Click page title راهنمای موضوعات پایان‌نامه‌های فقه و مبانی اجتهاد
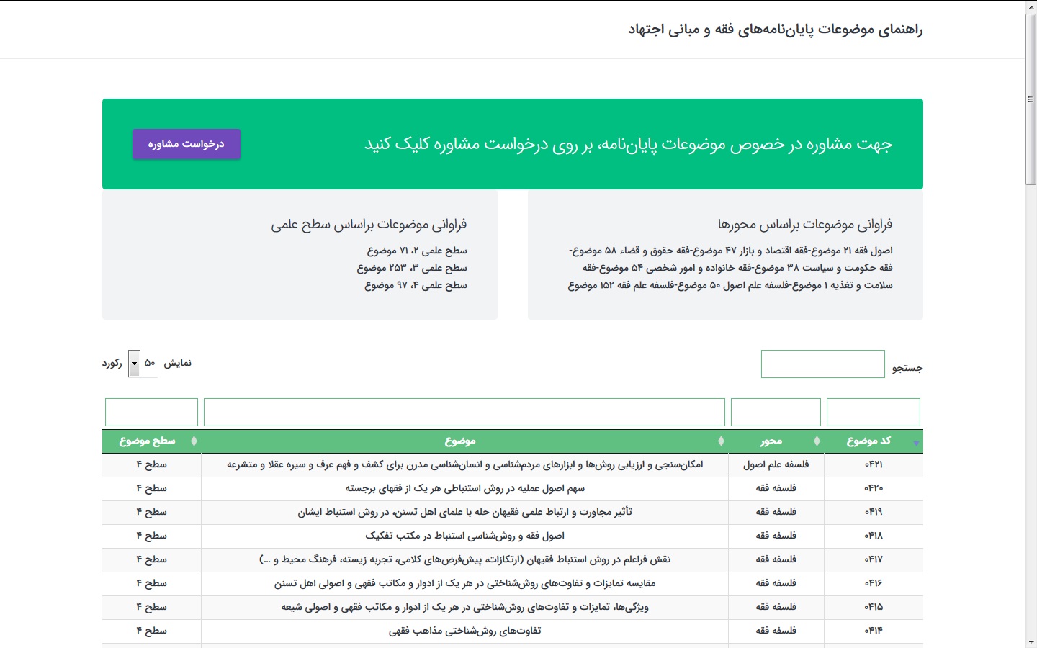 [776, 30]
